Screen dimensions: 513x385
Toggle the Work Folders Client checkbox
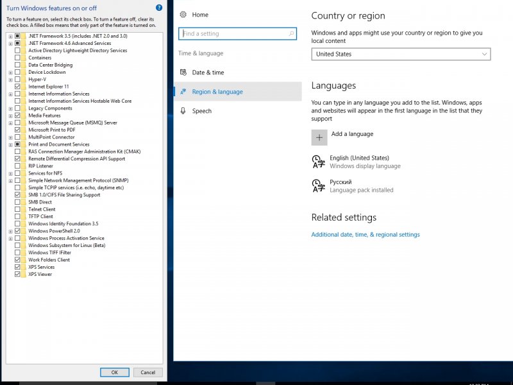[17, 260]
